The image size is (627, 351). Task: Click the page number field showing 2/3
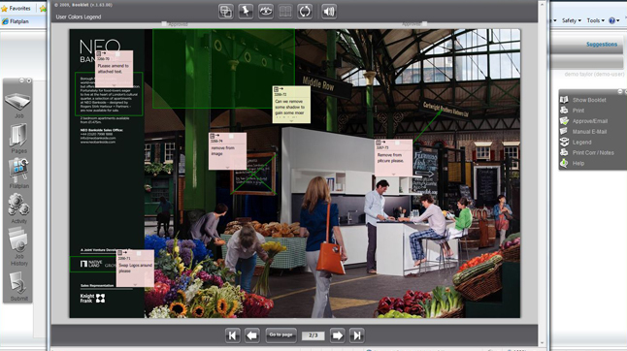[x=313, y=335]
